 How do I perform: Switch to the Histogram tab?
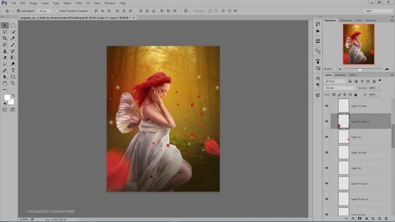click(346, 20)
